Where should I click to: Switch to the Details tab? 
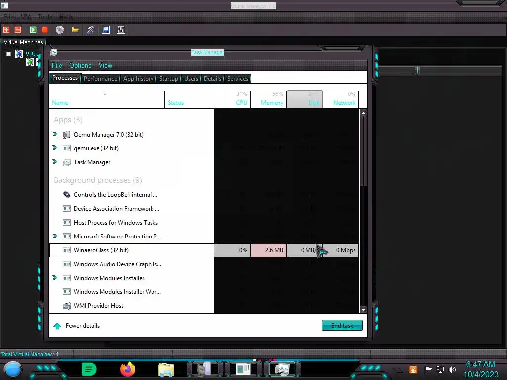pyautogui.click(x=212, y=79)
